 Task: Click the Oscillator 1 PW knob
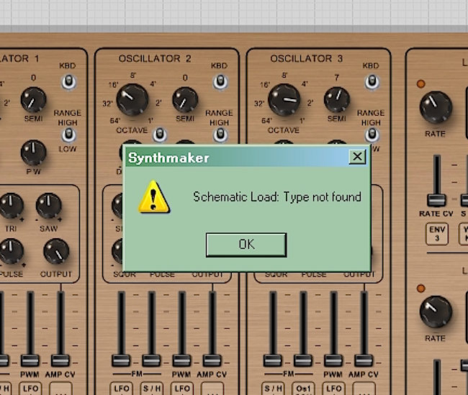[x=33, y=152]
